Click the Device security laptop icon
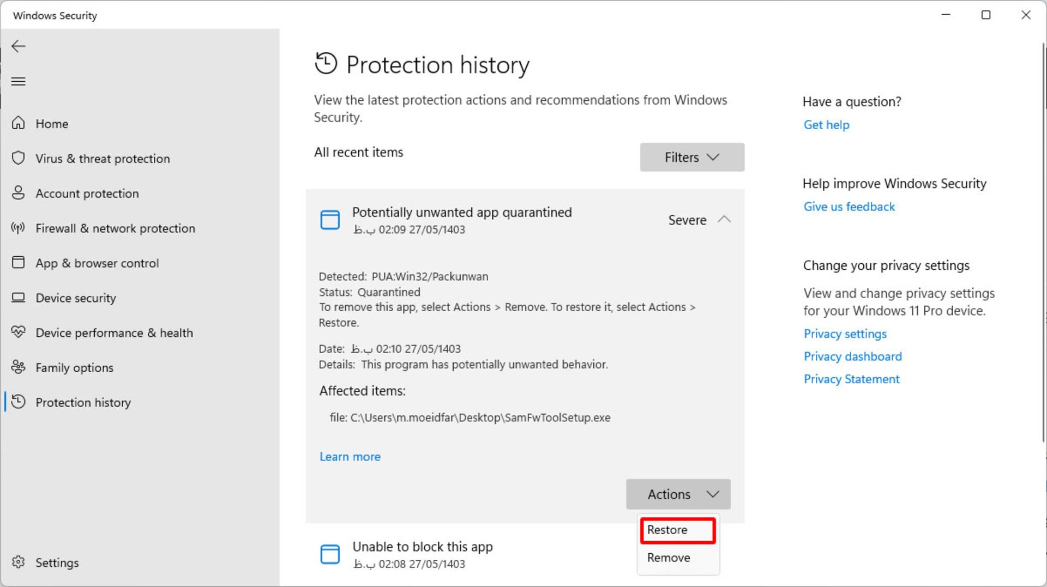 pyautogui.click(x=19, y=298)
